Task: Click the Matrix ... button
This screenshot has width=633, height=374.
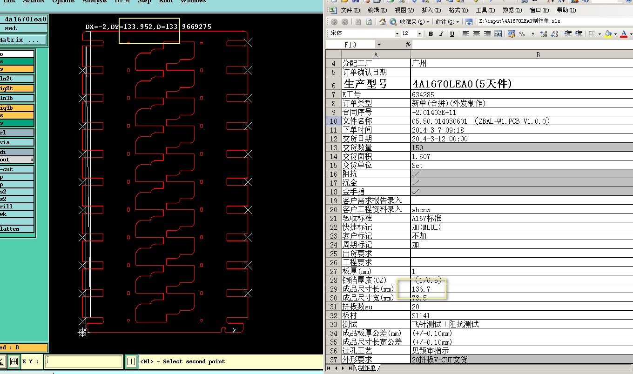Action: pos(23,40)
